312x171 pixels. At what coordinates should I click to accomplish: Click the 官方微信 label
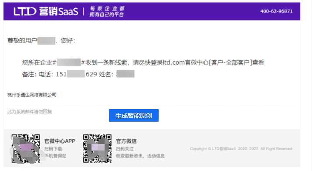coord(126,141)
